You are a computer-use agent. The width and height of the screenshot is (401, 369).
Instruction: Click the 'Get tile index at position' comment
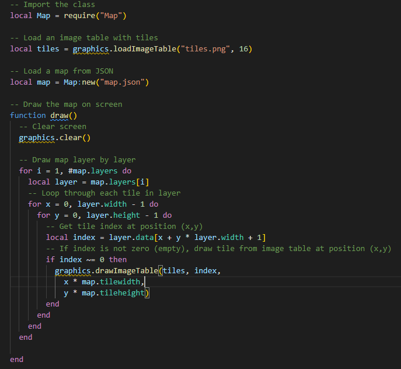(124, 227)
